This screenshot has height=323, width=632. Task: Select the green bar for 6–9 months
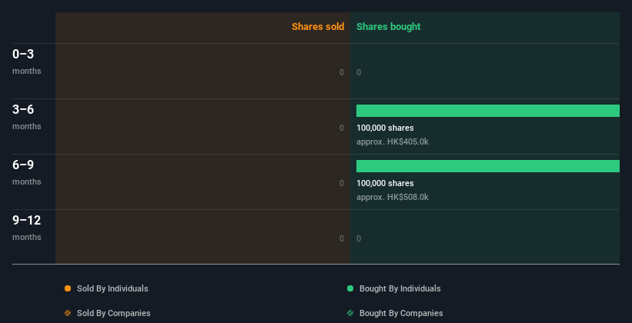(x=488, y=166)
